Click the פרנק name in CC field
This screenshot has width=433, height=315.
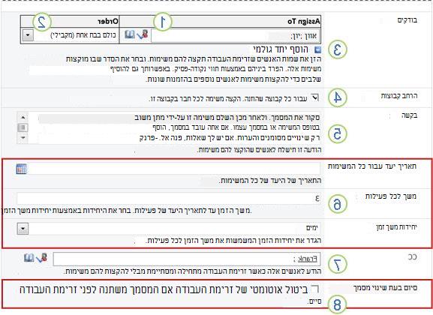click(308, 259)
